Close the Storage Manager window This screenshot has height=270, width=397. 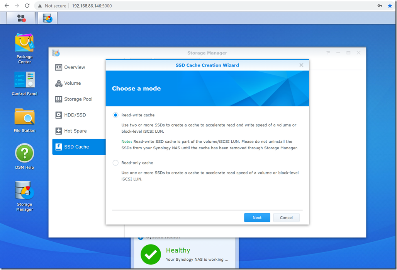point(358,53)
